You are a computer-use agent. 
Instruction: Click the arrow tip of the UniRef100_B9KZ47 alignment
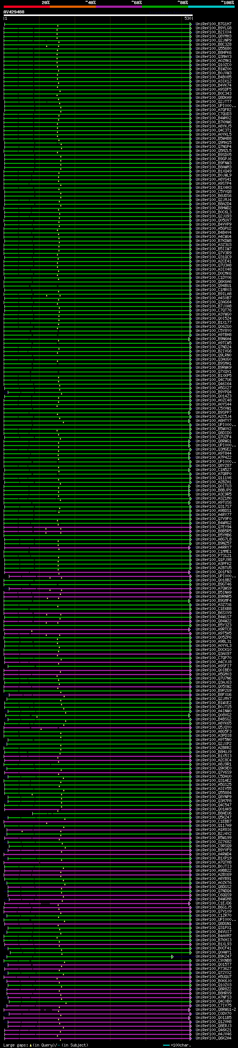pos(173,956)
